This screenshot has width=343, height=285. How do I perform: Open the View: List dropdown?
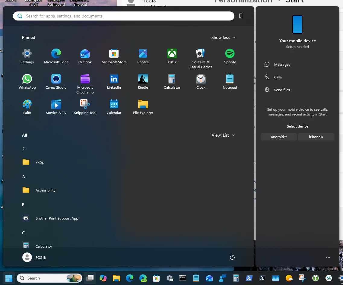223,135
